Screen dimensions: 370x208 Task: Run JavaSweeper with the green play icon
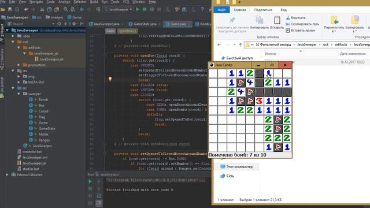(x=138, y=9)
